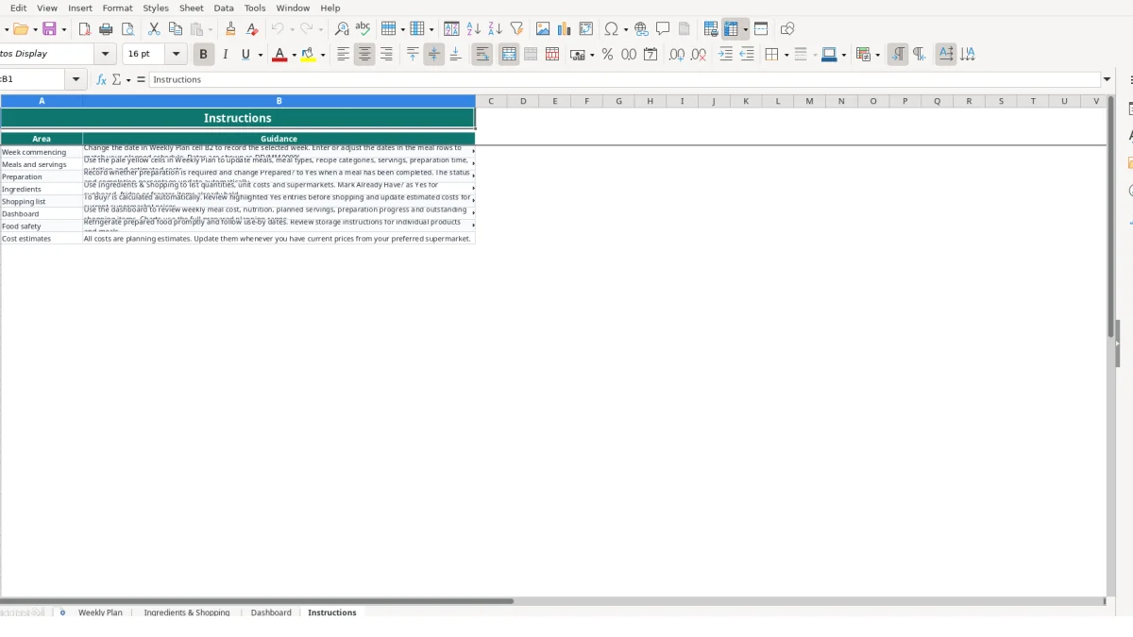Image resolution: width=1133 pixels, height=637 pixels.
Task: Open the font size dropdown
Action: coord(177,55)
